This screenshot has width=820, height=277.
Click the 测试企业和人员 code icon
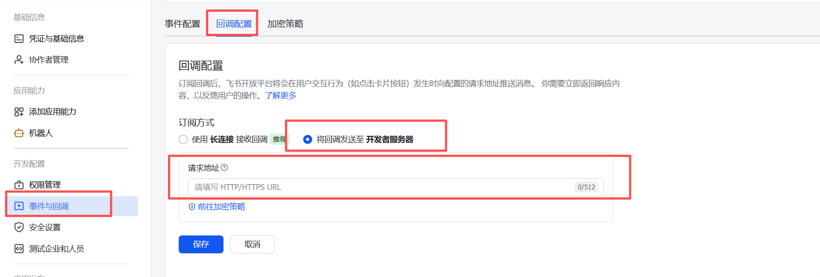coord(19,249)
